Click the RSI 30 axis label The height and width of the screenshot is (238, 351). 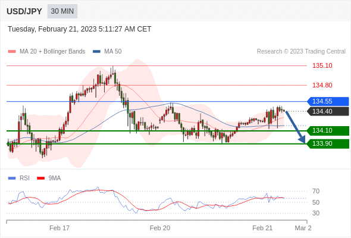316,213
